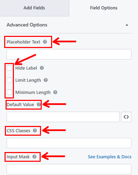Collapse the Advanced Options section arrow
Viewport: 138px width, 175px height.
(x=127, y=25)
